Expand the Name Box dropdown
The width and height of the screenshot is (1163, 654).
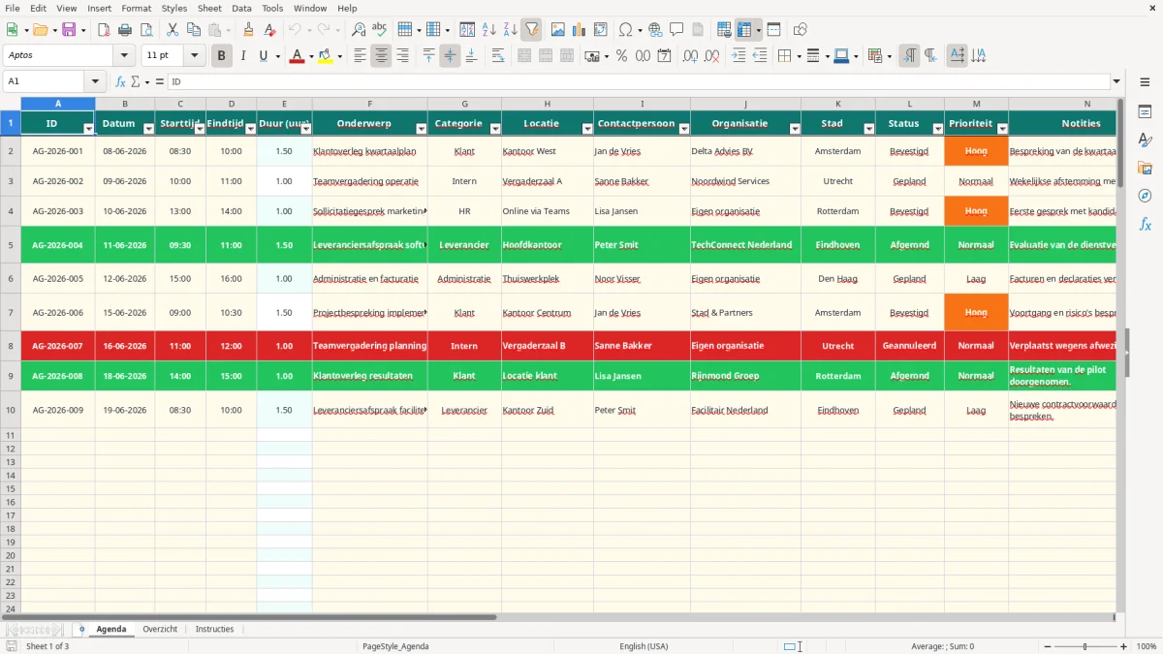click(x=95, y=81)
